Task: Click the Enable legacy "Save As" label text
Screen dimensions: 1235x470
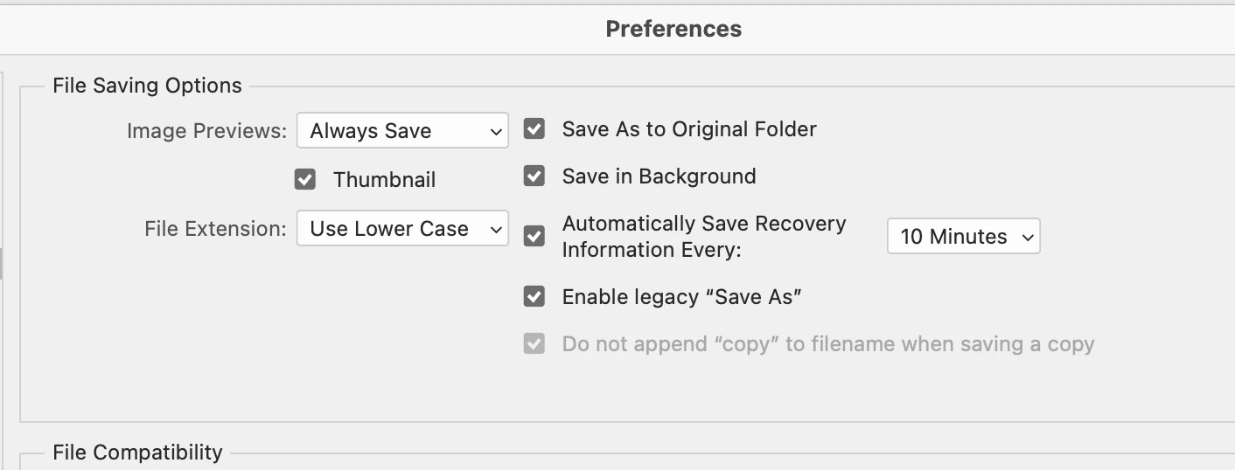Action: click(682, 297)
